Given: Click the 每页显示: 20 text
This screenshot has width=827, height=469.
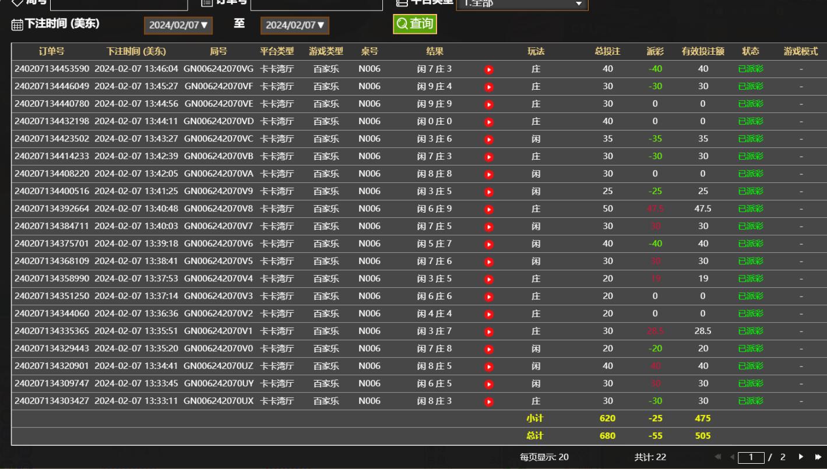Looking at the screenshot, I should [x=544, y=457].
